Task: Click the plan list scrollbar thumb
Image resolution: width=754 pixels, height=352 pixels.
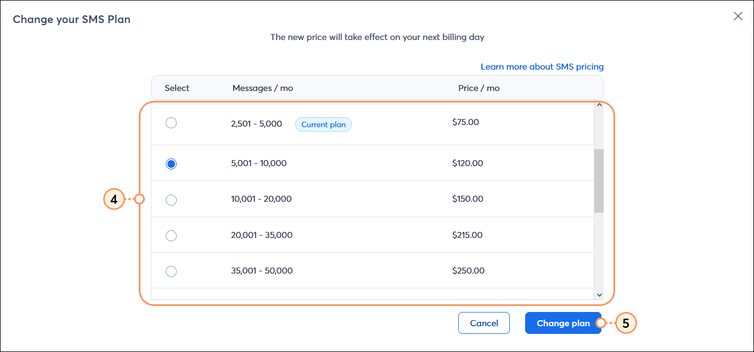Action: click(599, 180)
